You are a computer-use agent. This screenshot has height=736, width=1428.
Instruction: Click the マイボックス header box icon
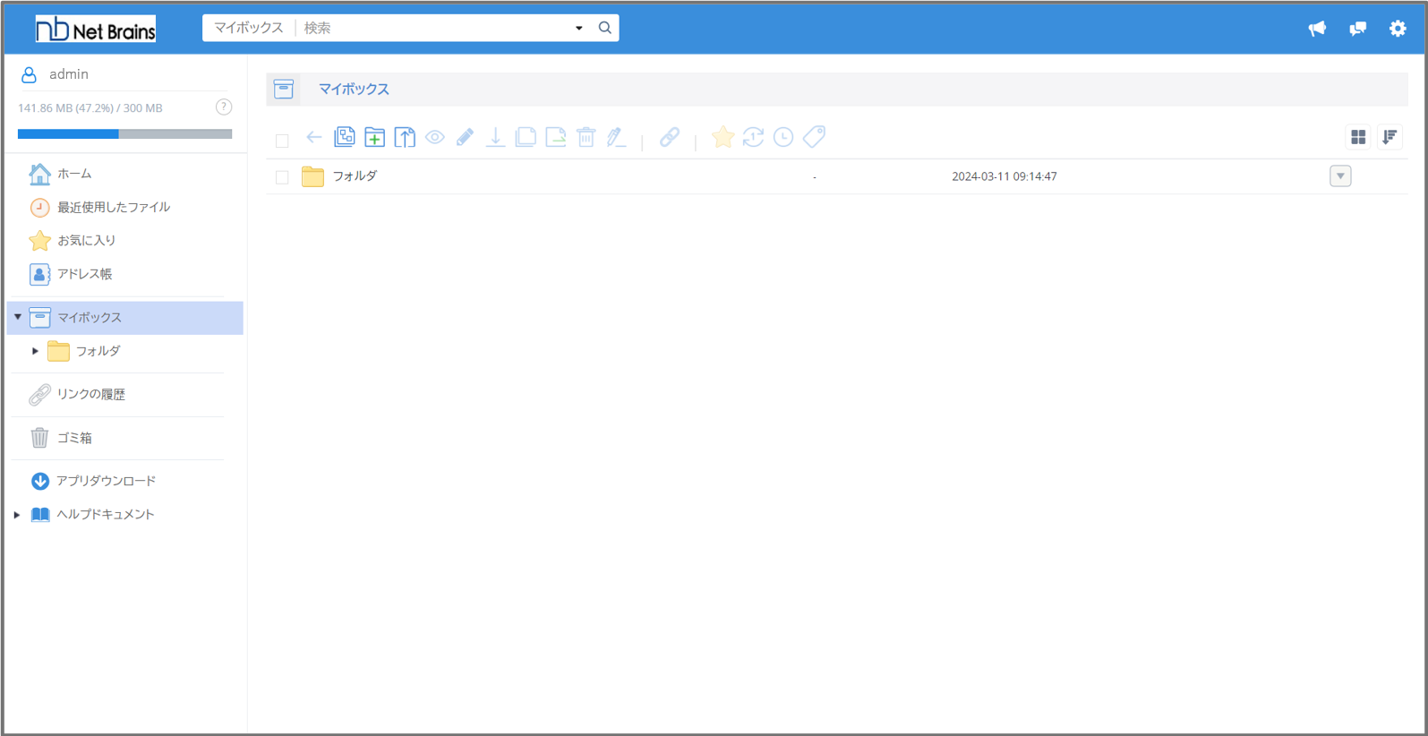(284, 89)
